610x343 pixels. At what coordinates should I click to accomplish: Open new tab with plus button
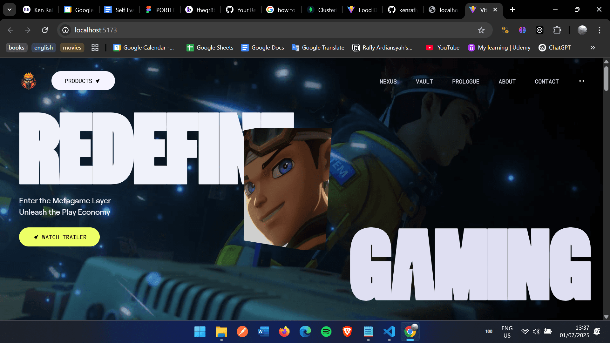pyautogui.click(x=512, y=10)
